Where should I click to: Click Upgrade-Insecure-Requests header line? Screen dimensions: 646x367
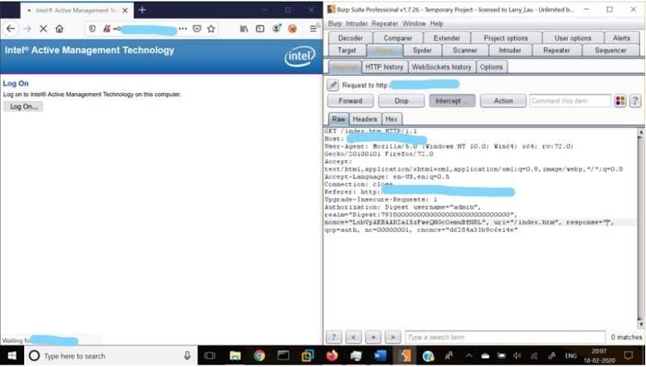coord(381,200)
